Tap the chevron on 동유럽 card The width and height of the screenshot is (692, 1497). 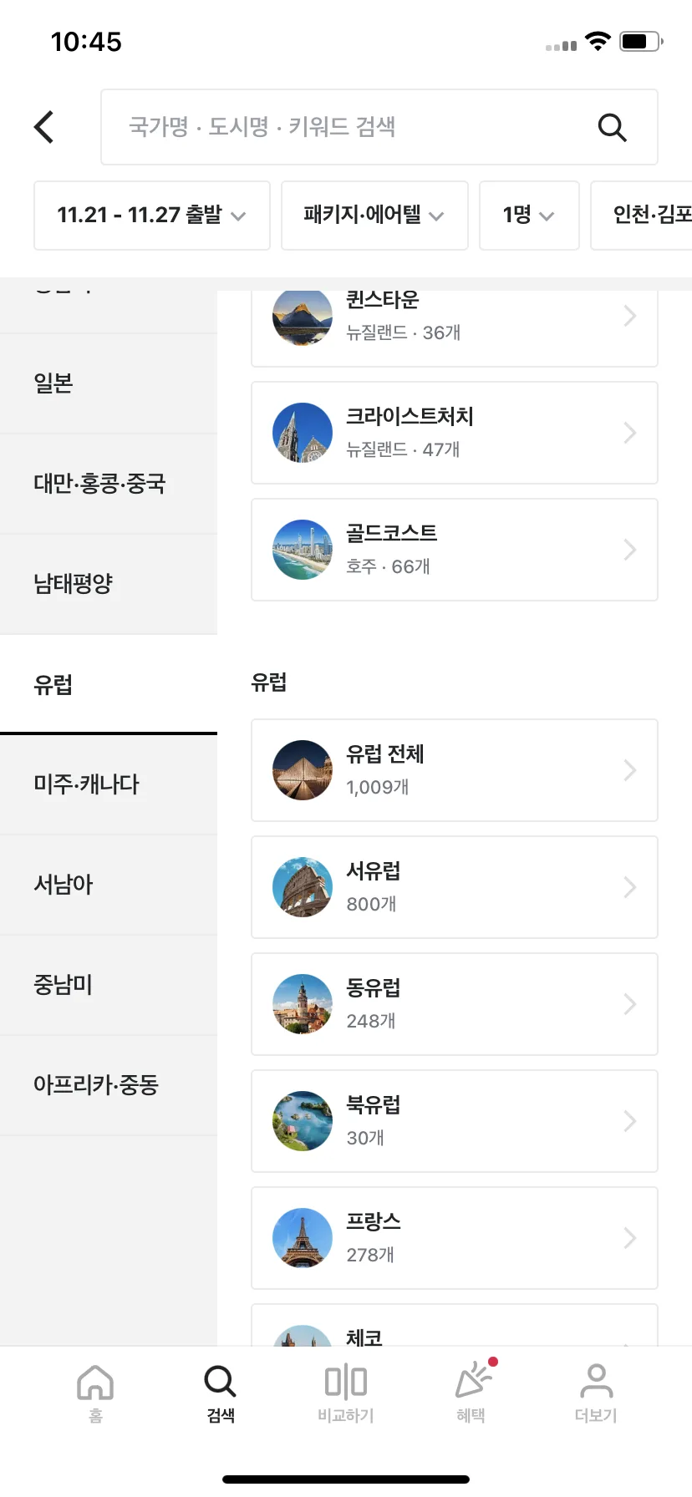tap(630, 1004)
